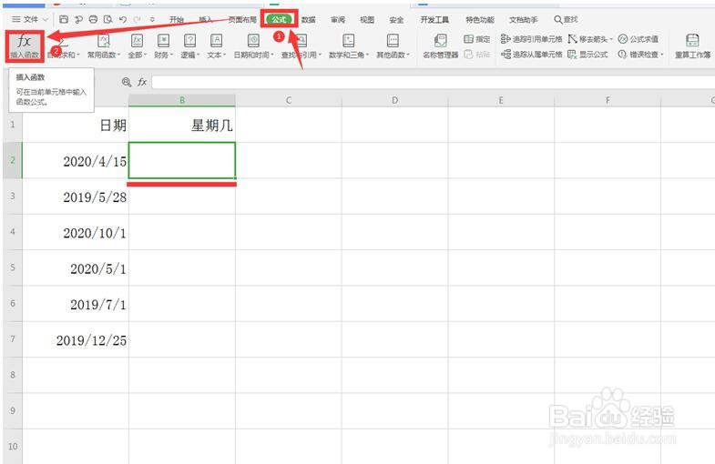Switch to the 审阅 tab
715x464 pixels.
pos(338,20)
